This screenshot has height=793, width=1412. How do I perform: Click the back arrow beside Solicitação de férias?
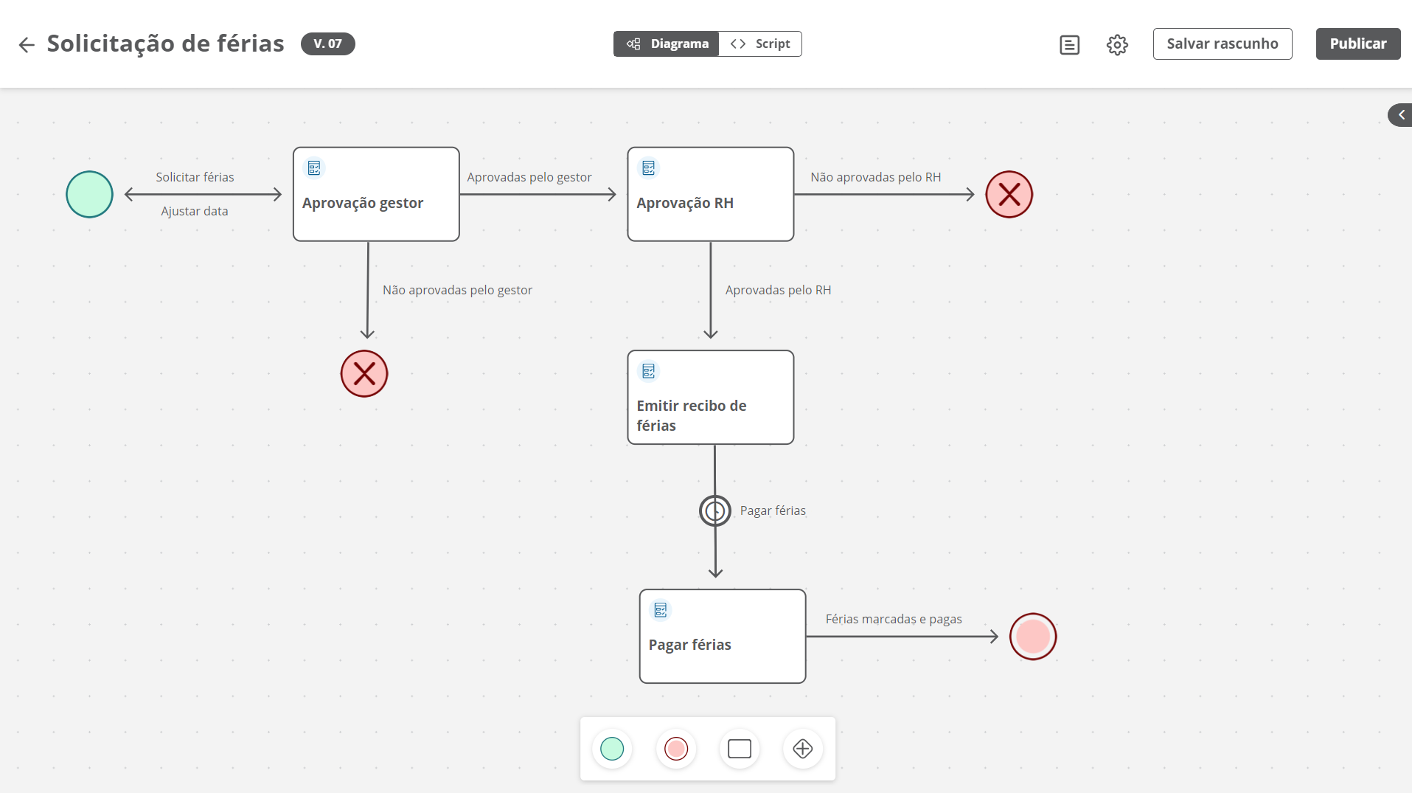tap(27, 45)
